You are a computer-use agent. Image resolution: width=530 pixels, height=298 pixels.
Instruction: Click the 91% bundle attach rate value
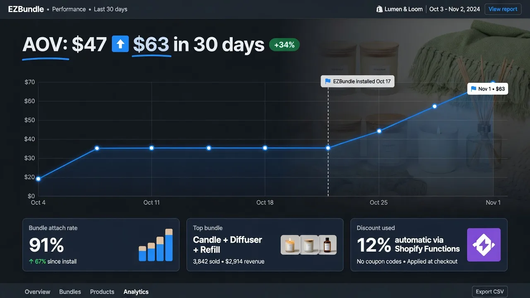(46, 245)
